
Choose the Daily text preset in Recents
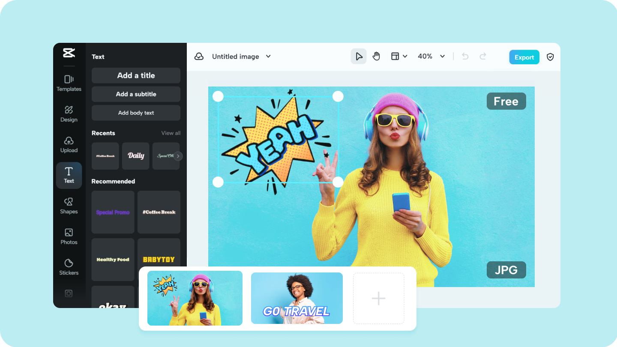point(136,156)
